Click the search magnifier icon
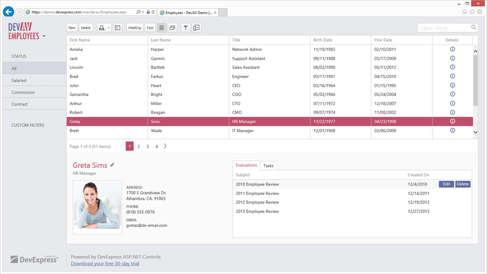This screenshot has width=487, height=274. [473, 27]
